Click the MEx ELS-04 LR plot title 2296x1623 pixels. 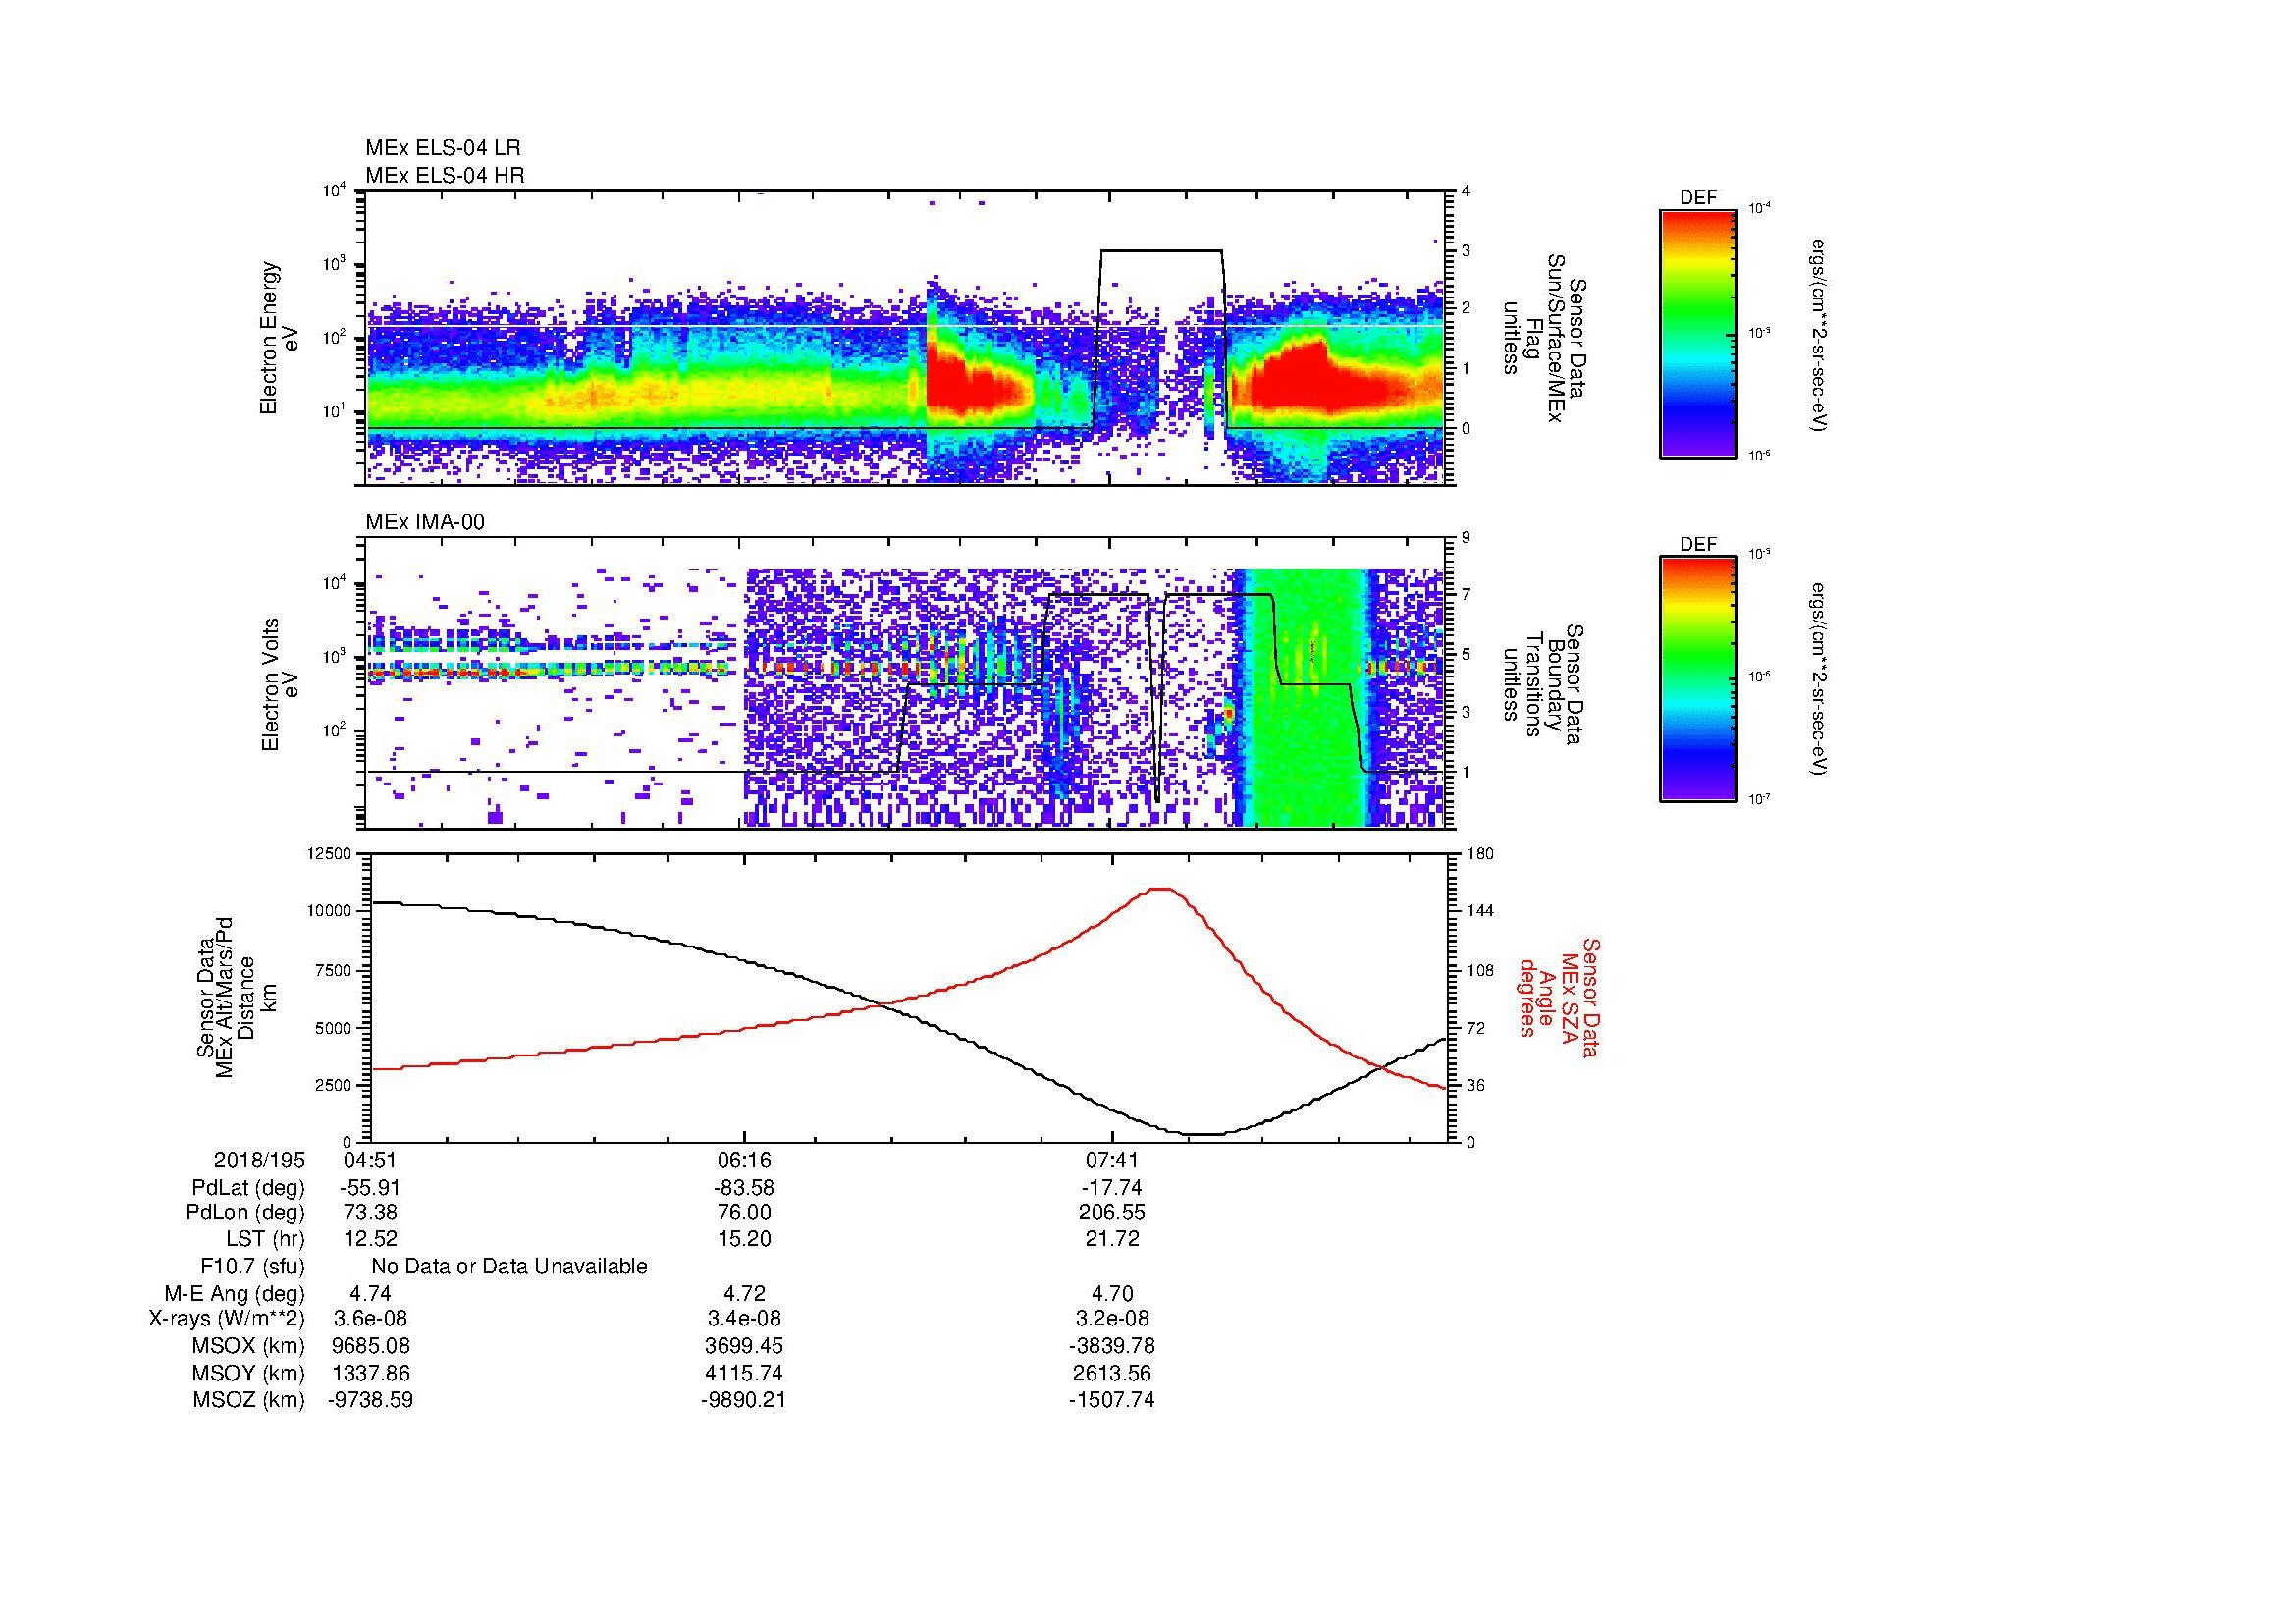pos(443,148)
